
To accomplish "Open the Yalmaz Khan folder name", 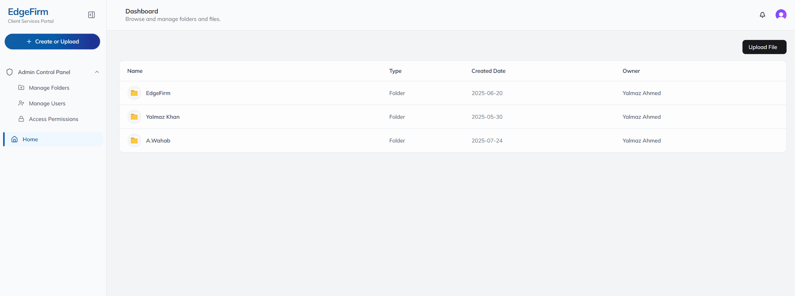I will [x=163, y=117].
